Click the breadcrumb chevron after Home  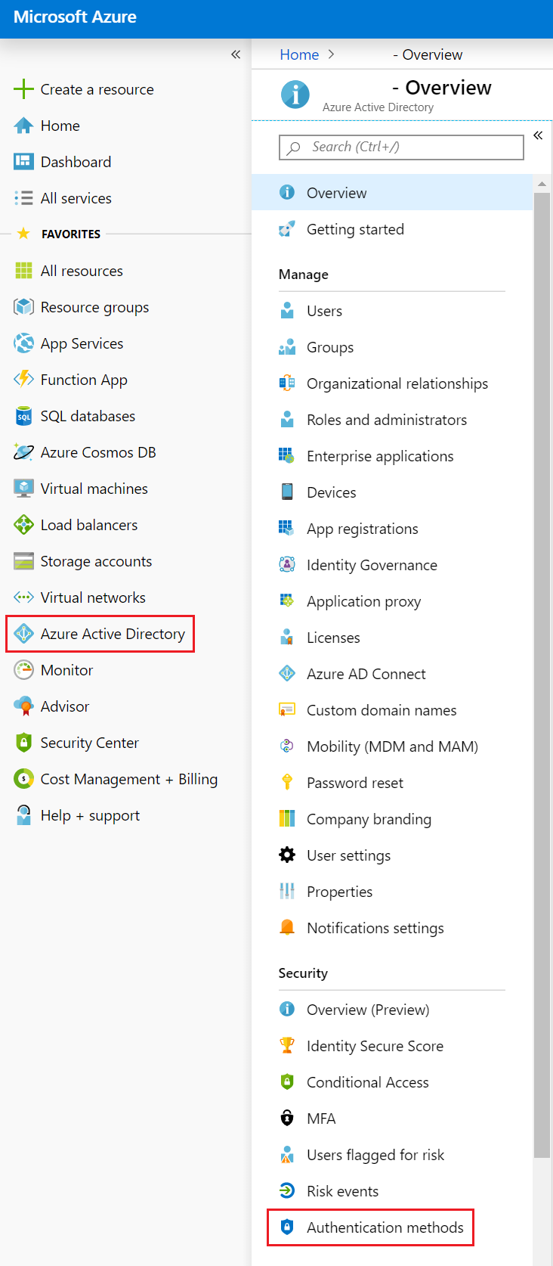(x=331, y=54)
